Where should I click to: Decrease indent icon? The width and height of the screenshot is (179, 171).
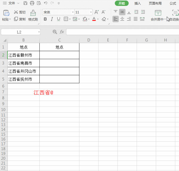(x=136, y=12)
